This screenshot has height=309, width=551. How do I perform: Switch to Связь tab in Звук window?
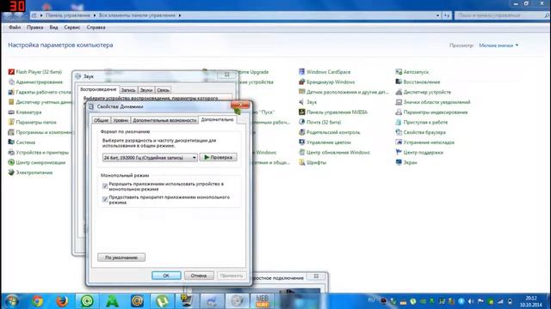click(x=163, y=90)
